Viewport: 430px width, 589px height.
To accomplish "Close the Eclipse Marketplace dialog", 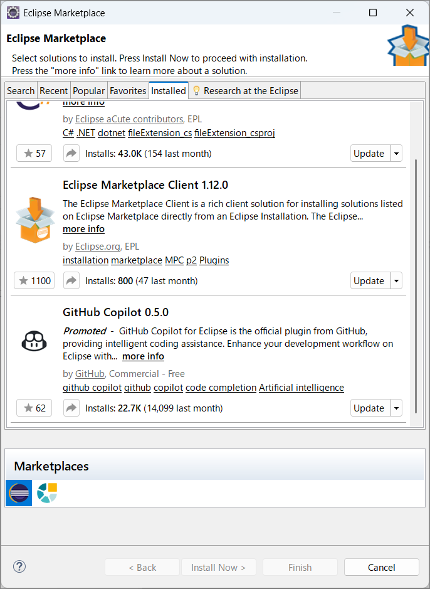I will (x=410, y=13).
